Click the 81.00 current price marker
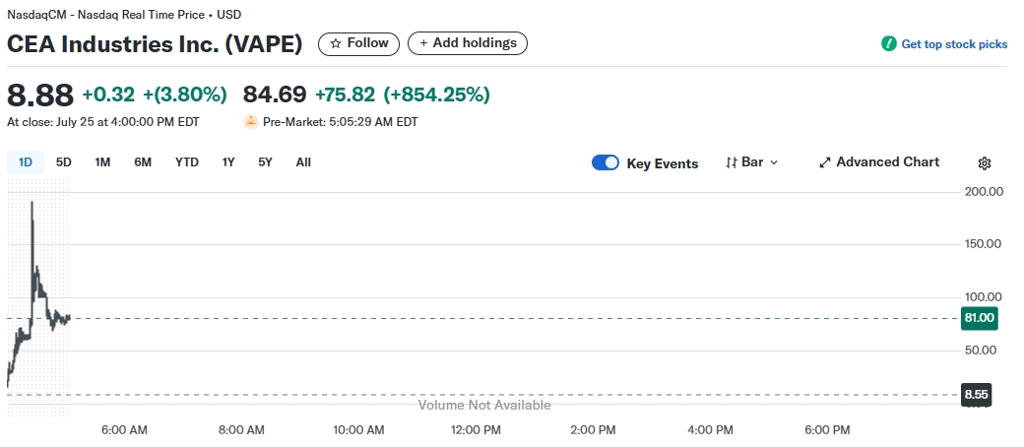1024x447 pixels. pyautogui.click(x=980, y=317)
